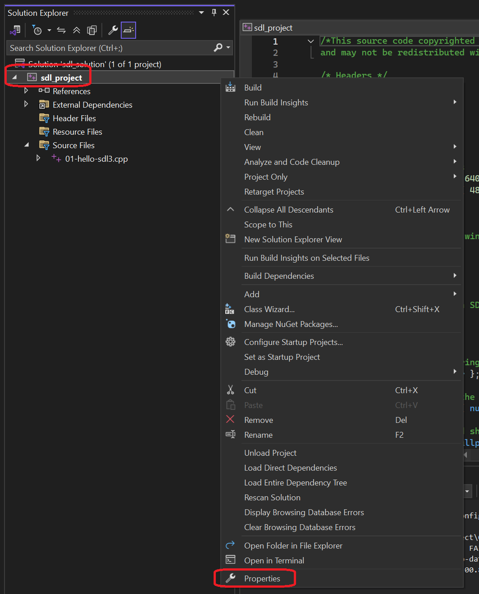Click the Collapse All icon in Solution Explorer
The width and height of the screenshot is (479, 594).
pos(77,30)
